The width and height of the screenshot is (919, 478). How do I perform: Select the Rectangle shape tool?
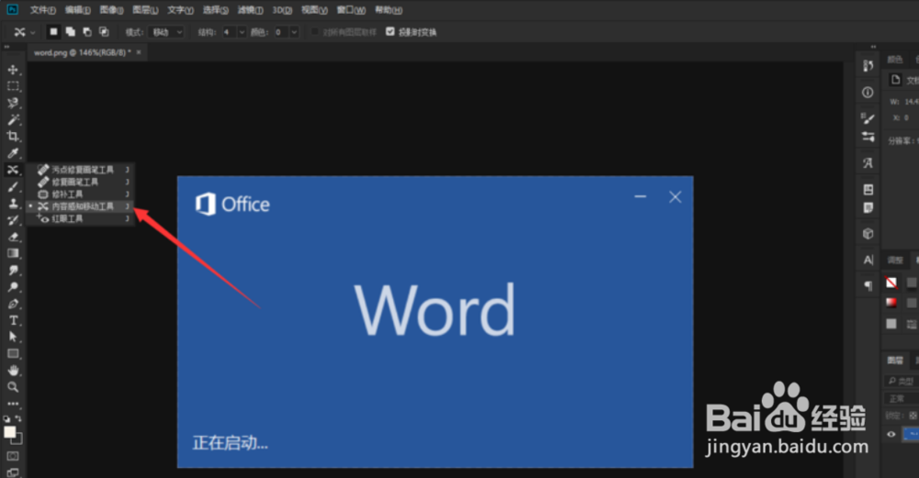13,354
